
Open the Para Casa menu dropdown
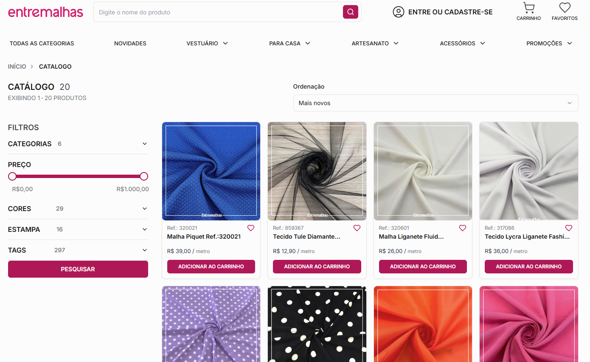click(x=289, y=43)
